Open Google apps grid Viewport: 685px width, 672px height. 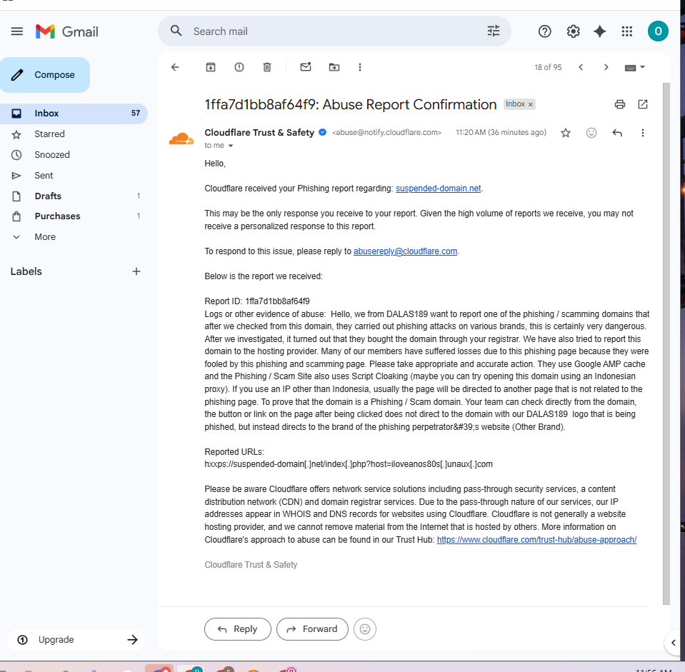pos(627,31)
